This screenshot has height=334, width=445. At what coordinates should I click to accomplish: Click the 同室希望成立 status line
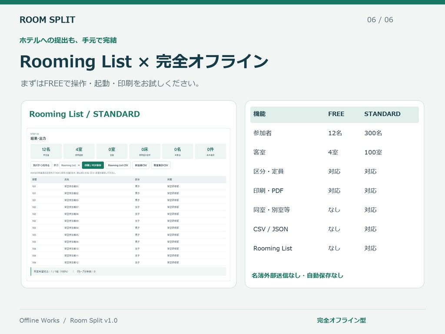coord(128,271)
